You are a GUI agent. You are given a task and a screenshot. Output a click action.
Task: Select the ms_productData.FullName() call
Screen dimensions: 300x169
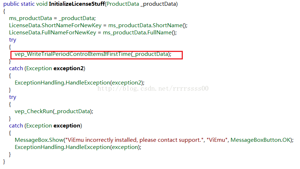140,33
